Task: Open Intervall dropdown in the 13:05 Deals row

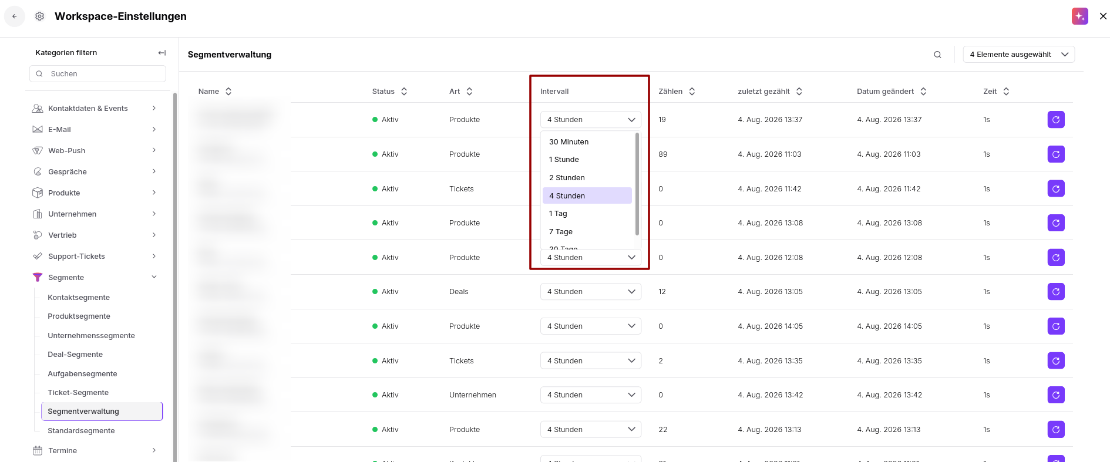Action: [x=591, y=292]
